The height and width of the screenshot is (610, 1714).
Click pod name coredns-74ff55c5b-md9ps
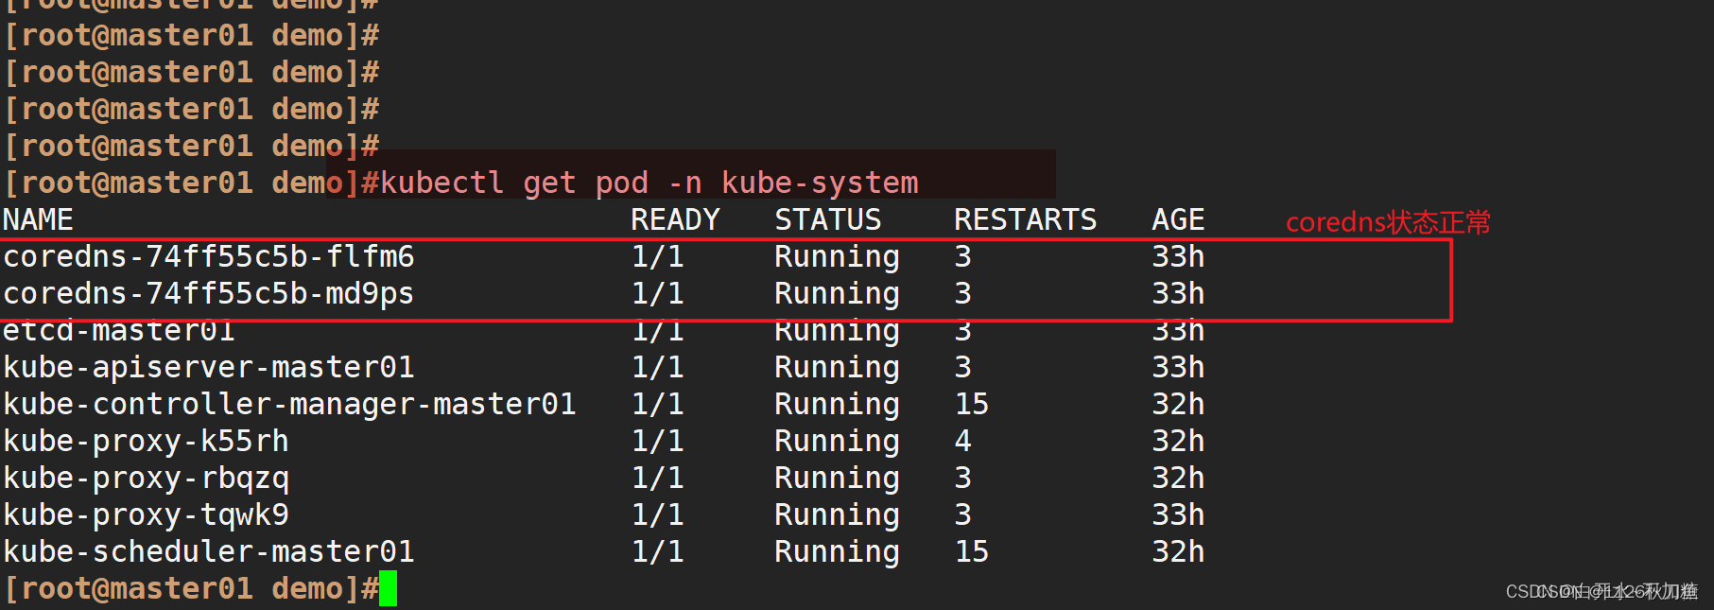click(x=209, y=294)
